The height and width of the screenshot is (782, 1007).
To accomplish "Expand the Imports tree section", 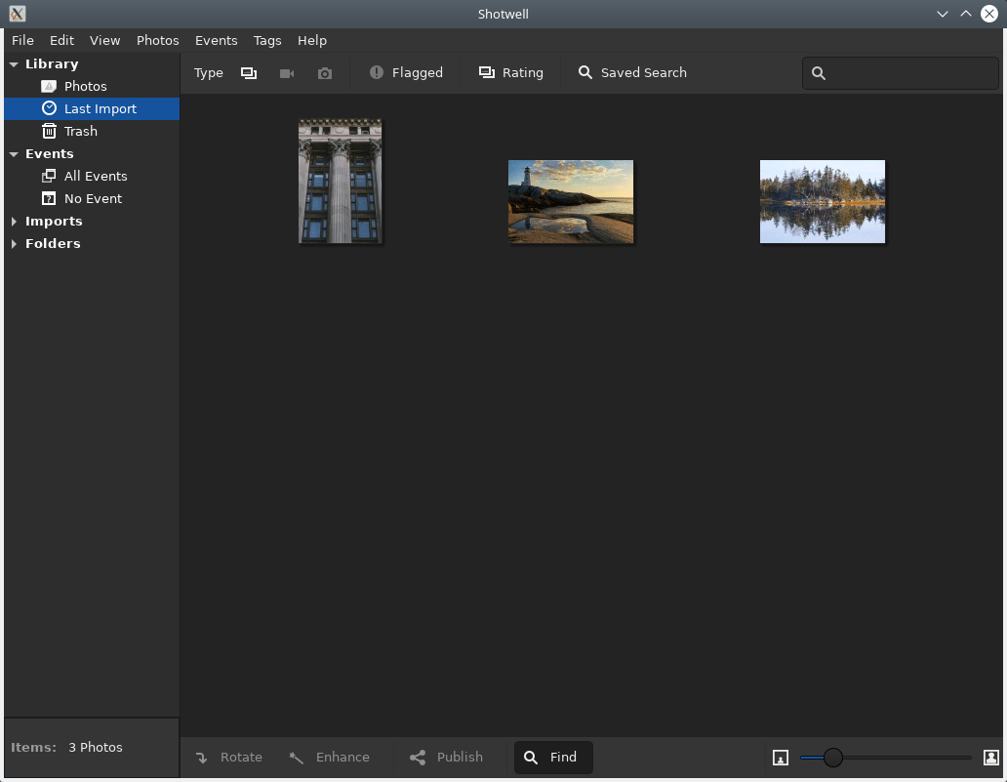I will point(14,222).
